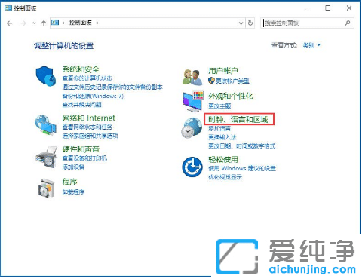Viewport: 362px width, 279px height.
Task: Open 程序 category heading
Action: click(69, 182)
